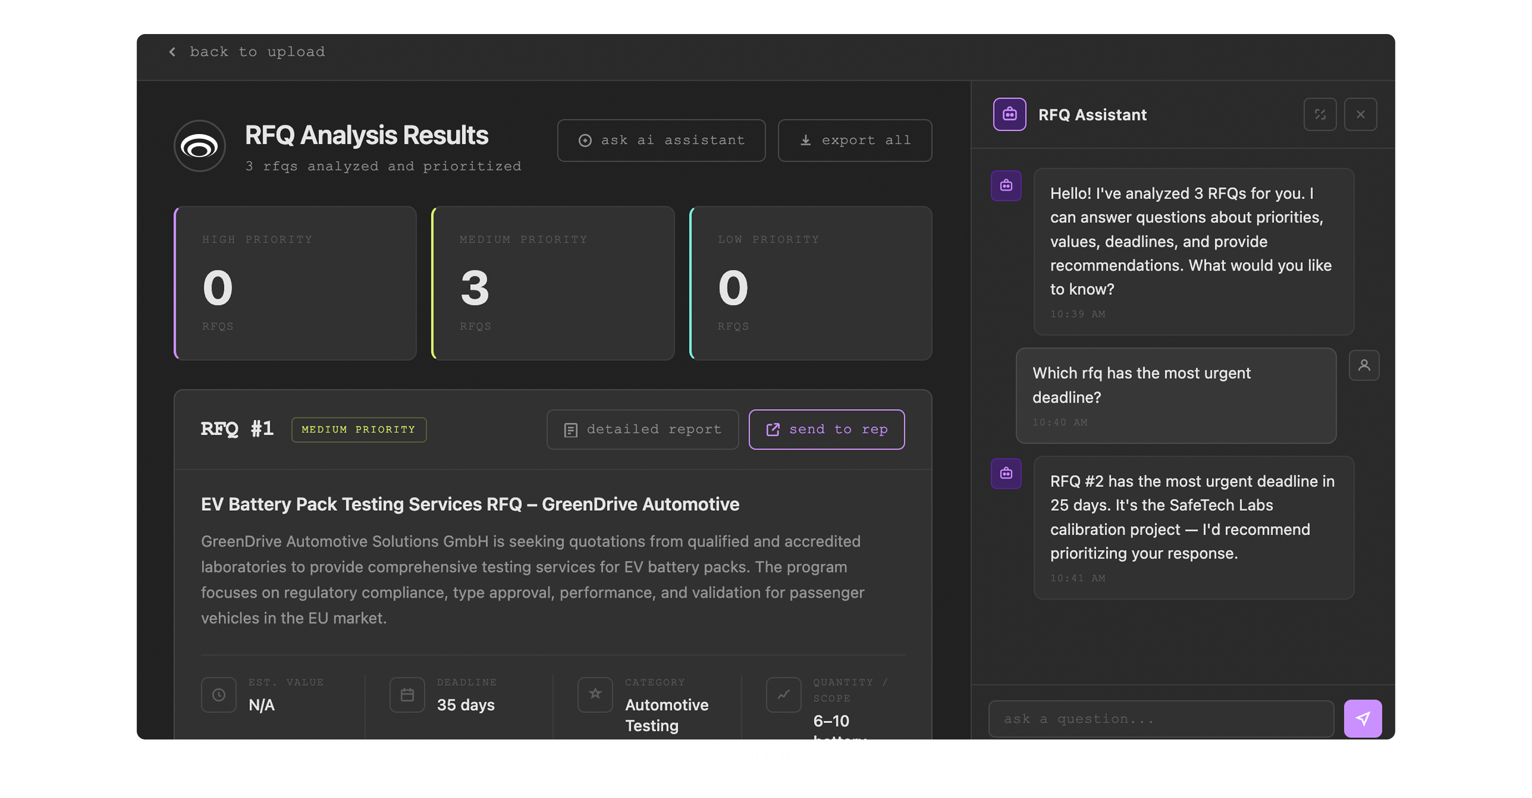Click the RFQ Analysis Results logo

[x=200, y=146]
